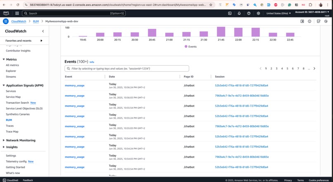This screenshot has width=333, height=182.
Task: Open Service Level Objectives (SLO) in sidebar
Action: [x=24, y=108]
